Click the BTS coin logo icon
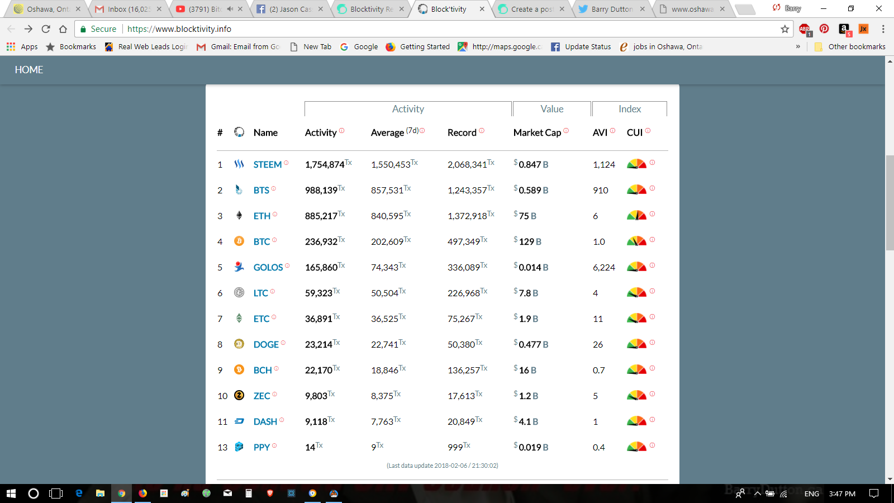894x503 pixels. tap(239, 189)
